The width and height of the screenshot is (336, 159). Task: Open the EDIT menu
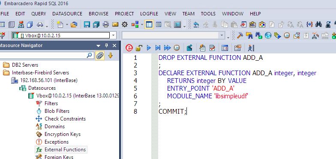tap(20, 14)
